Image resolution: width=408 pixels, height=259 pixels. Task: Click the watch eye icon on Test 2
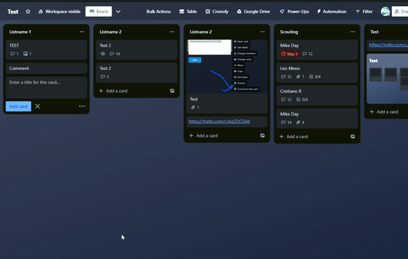point(103,54)
